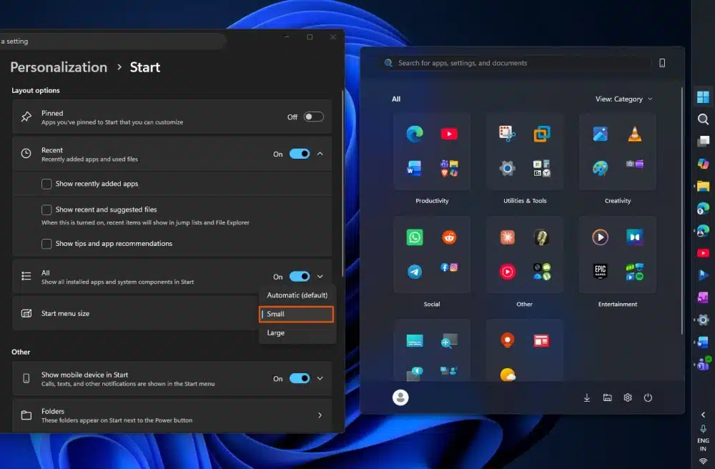Open the Social category folder
The width and height of the screenshot is (715, 469).
click(432, 255)
